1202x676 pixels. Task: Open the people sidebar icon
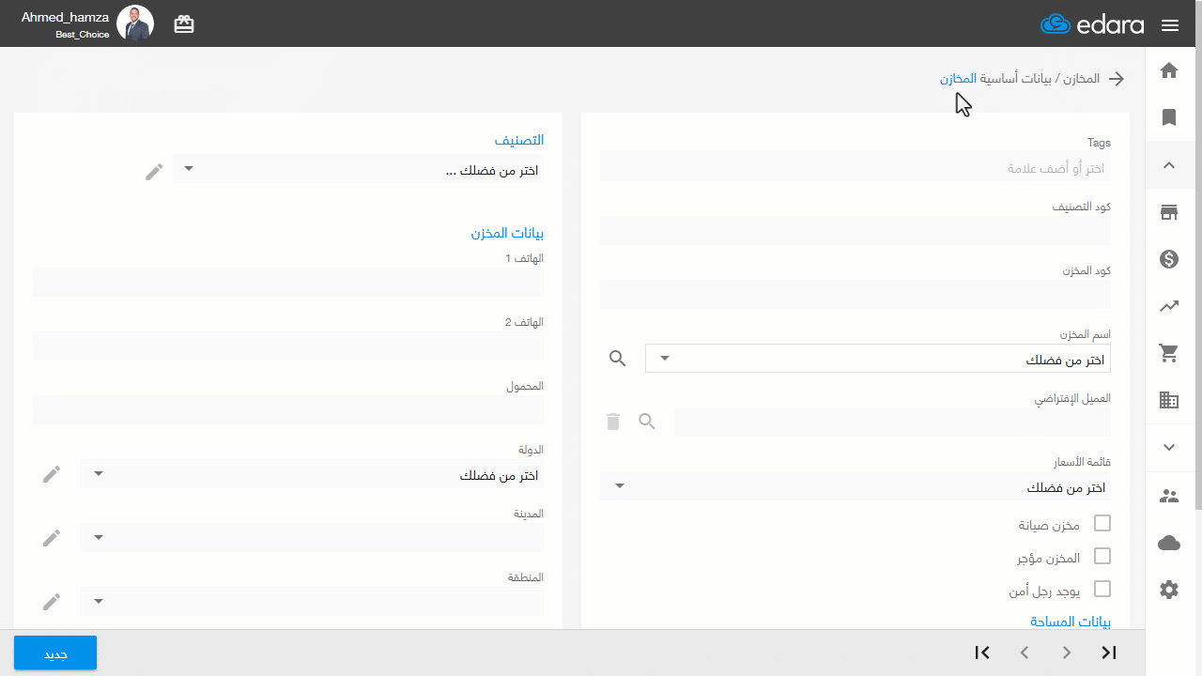pos(1169,496)
